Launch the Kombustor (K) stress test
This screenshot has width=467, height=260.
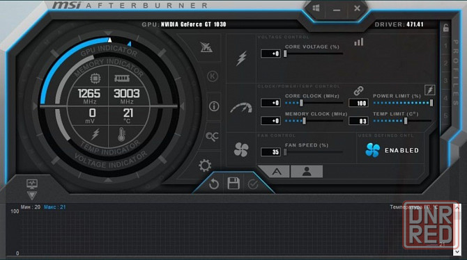pos(213,76)
